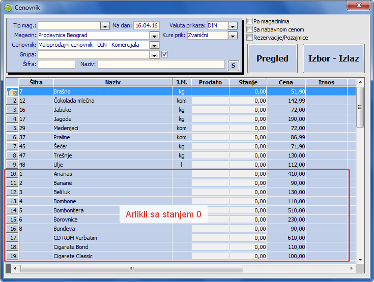The image size is (374, 282).
Task: Click row number 19 header
Action: pyautogui.click(x=12, y=256)
